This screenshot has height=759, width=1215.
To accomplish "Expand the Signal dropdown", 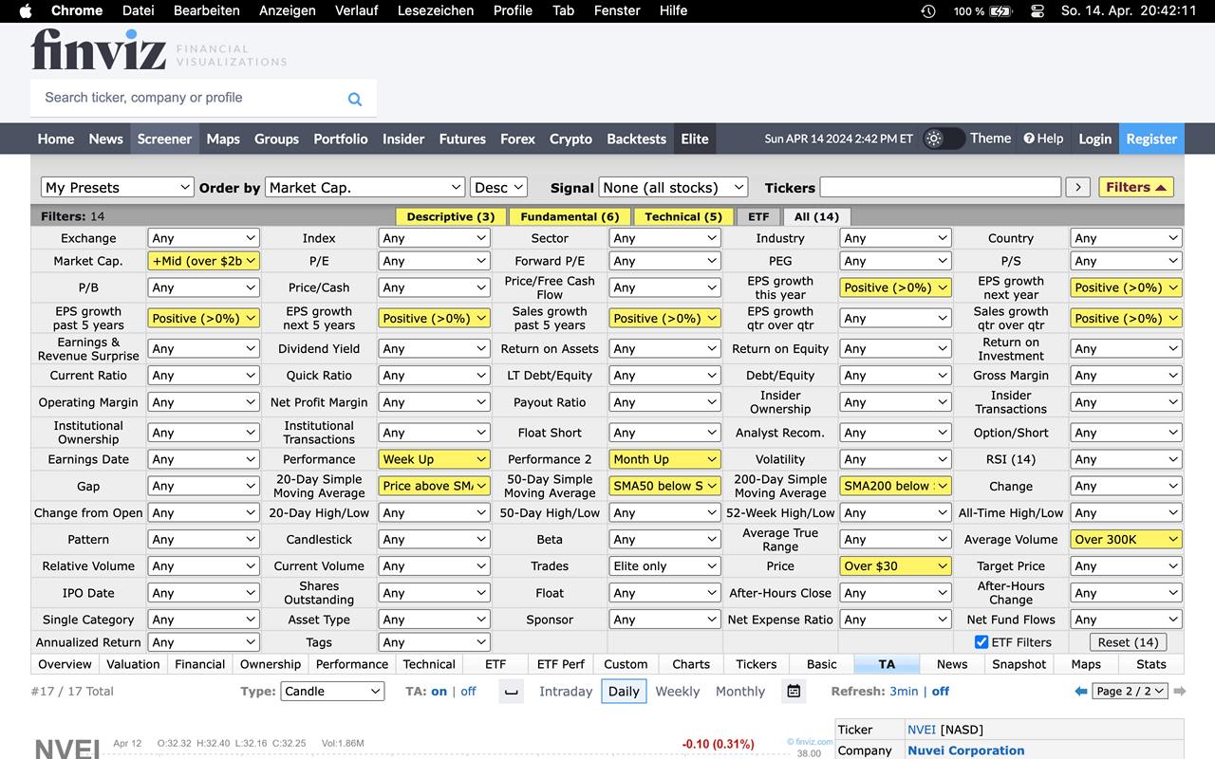I will click(x=673, y=188).
